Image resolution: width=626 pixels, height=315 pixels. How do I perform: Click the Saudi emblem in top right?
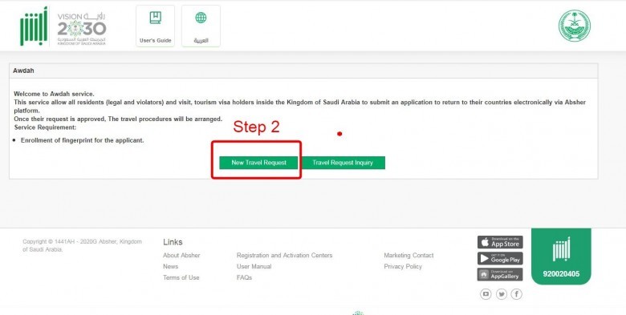coord(575,26)
